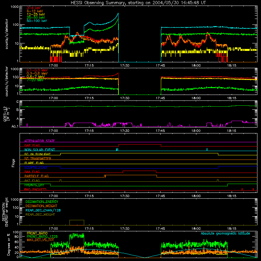Click the ECLIPSE_FLAG label
This screenshot has height=261, width=261.
click(x=36, y=167)
